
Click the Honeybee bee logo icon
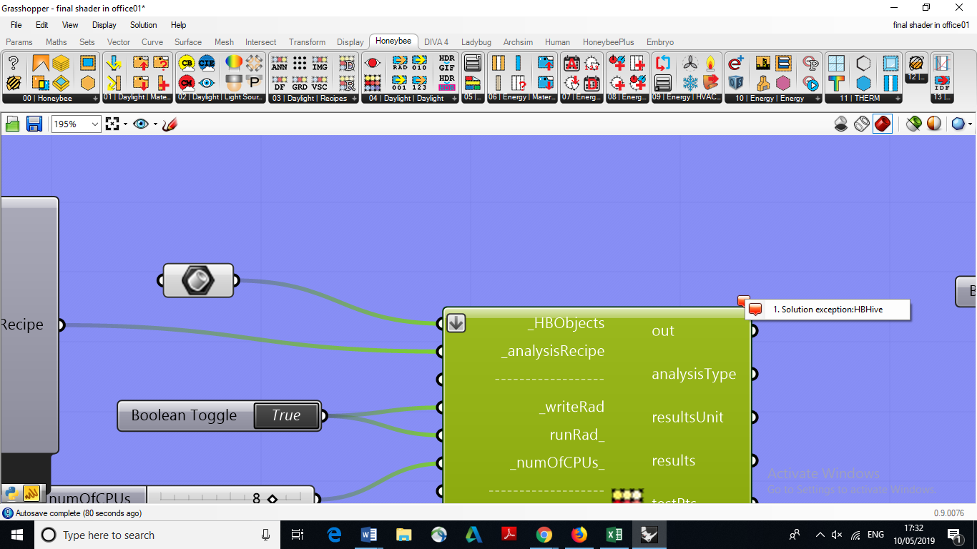13,82
